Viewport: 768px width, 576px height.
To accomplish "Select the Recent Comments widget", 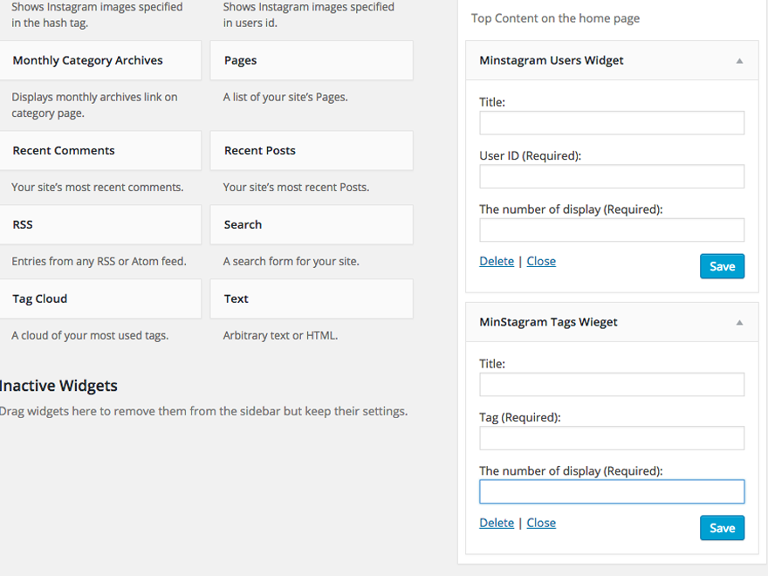I will click(x=99, y=150).
